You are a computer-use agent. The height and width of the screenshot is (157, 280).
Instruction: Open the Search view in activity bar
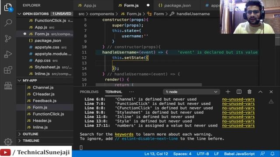point(8,23)
